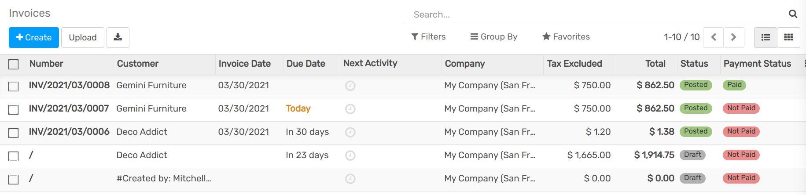The width and height of the screenshot is (806, 195).
Task: Focus the Search input field
Action: click(594, 14)
